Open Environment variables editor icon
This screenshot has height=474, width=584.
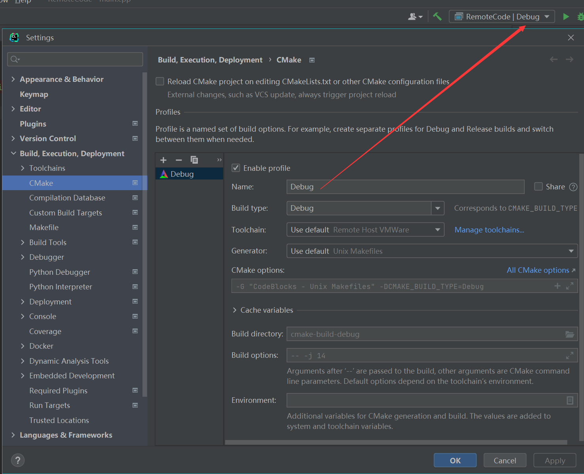570,400
